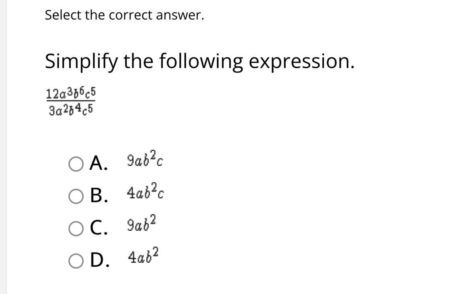
Task: Click the 'B.' option letter label
Action: (x=99, y=196)
